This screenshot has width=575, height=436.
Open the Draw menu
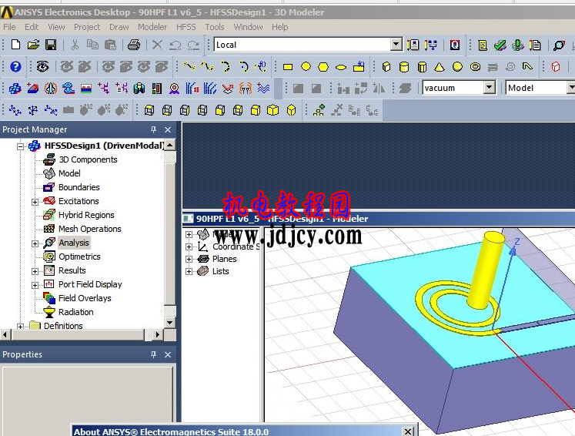click(119, 27)
